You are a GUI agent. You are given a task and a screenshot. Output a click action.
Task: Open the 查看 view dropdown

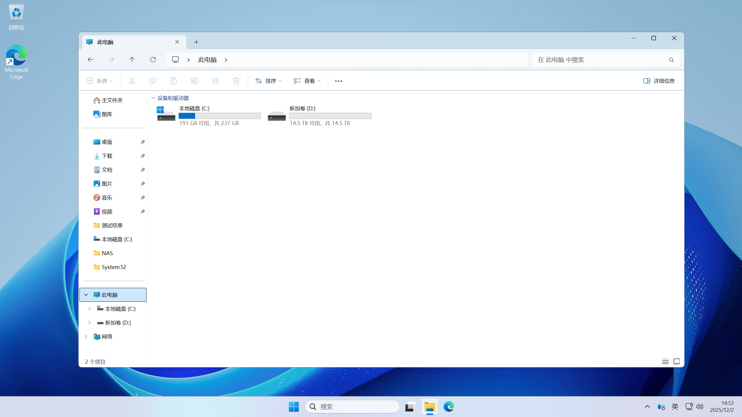[x=306, y=81]
